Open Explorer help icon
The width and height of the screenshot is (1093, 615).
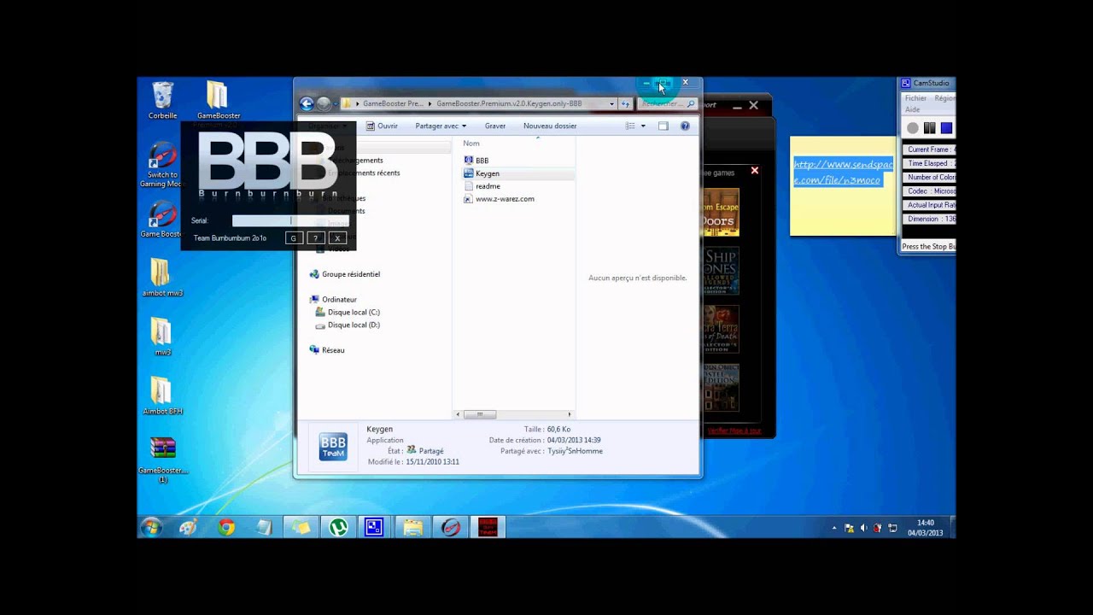[685, 126]
